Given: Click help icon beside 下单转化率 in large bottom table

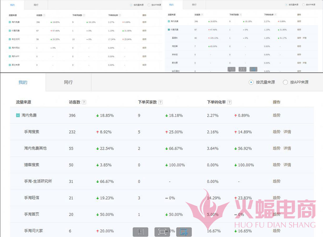Looking at the screenshot, I should tap(229, 102).
